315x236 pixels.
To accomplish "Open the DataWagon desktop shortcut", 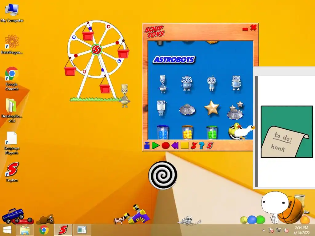I will coord(12,44).
